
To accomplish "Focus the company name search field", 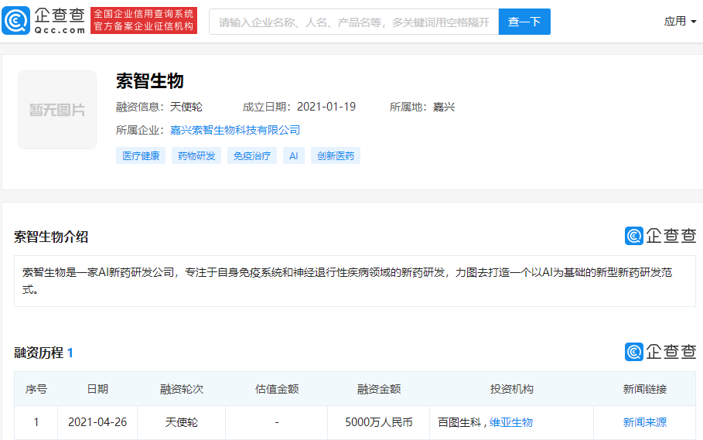I will click(353, 22).
